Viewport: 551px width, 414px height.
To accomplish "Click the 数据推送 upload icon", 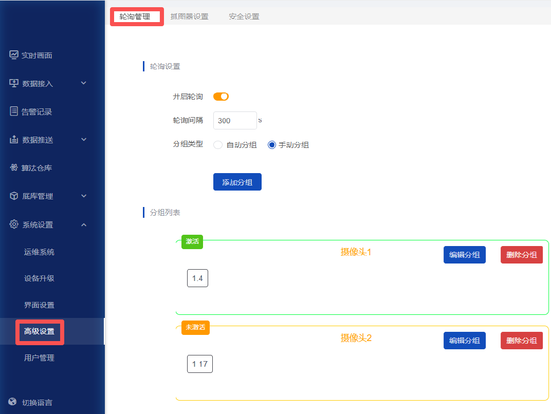I will tap(14, 140).
